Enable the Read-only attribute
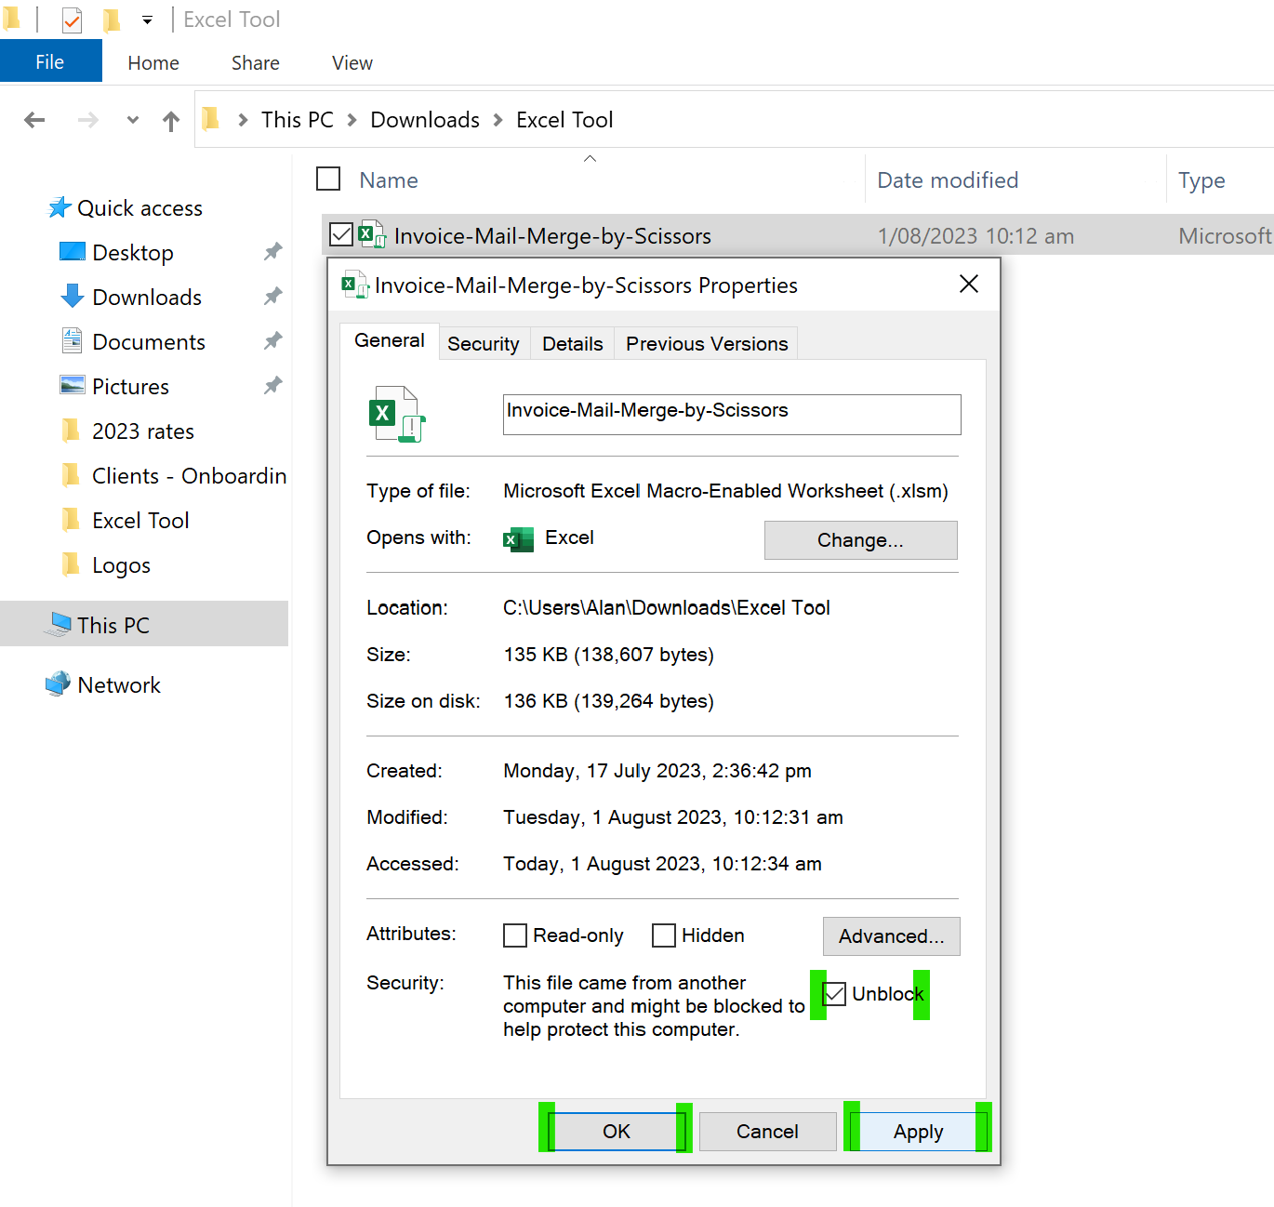 tap(515, 935)
